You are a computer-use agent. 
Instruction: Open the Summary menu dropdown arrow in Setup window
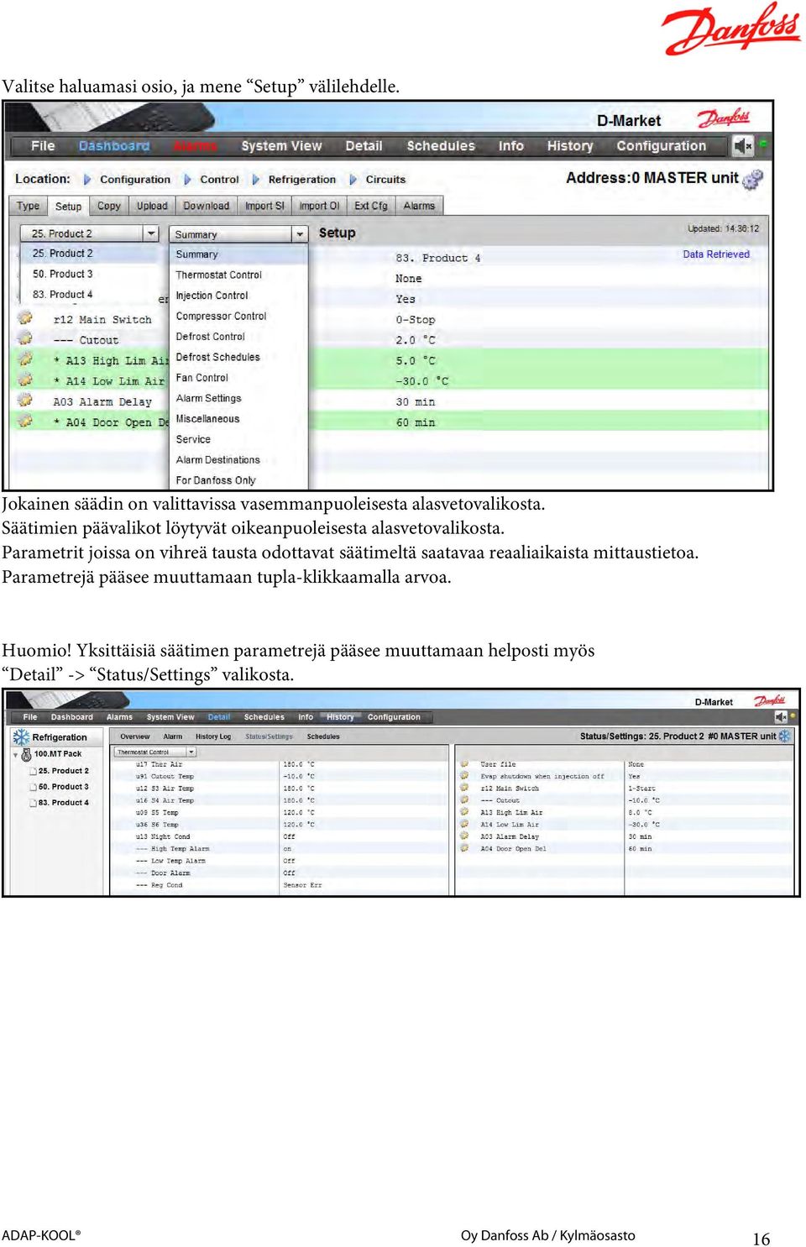pyautogui.click(x=300, y=234)
